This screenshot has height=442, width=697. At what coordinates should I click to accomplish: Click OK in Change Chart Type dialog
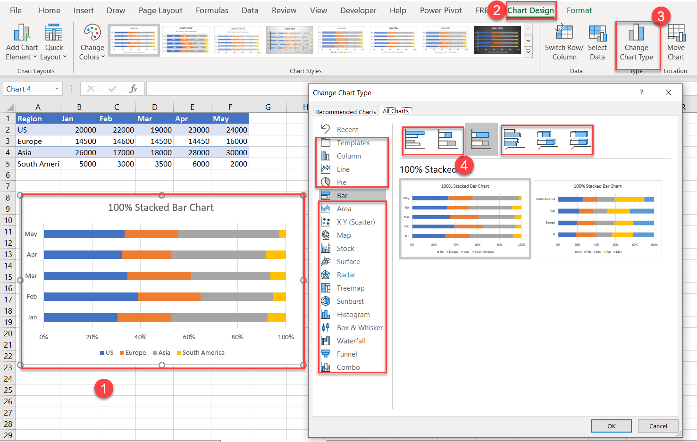click(x=611, y=426)
